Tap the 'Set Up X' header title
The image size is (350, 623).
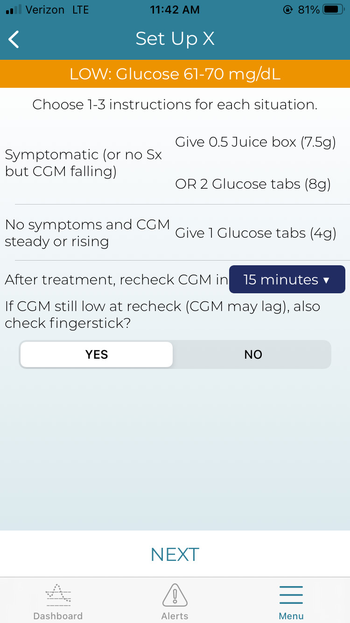[175, 39]
